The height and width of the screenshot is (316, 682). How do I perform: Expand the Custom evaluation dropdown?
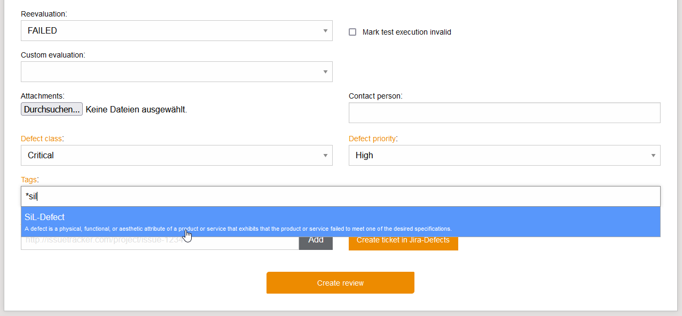point(176,71)
